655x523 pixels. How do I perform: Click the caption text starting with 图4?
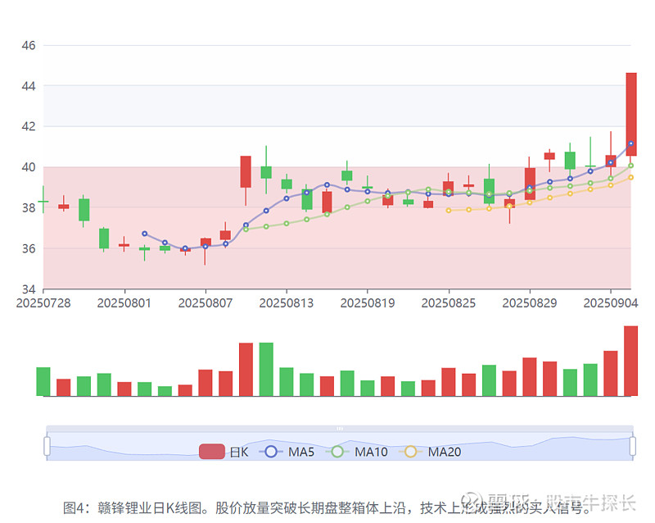[x=328, y=507]
